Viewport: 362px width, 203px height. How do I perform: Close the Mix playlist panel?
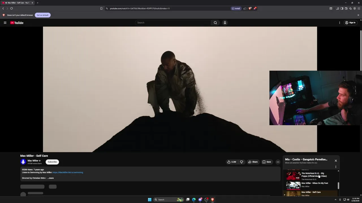point(336,161)
